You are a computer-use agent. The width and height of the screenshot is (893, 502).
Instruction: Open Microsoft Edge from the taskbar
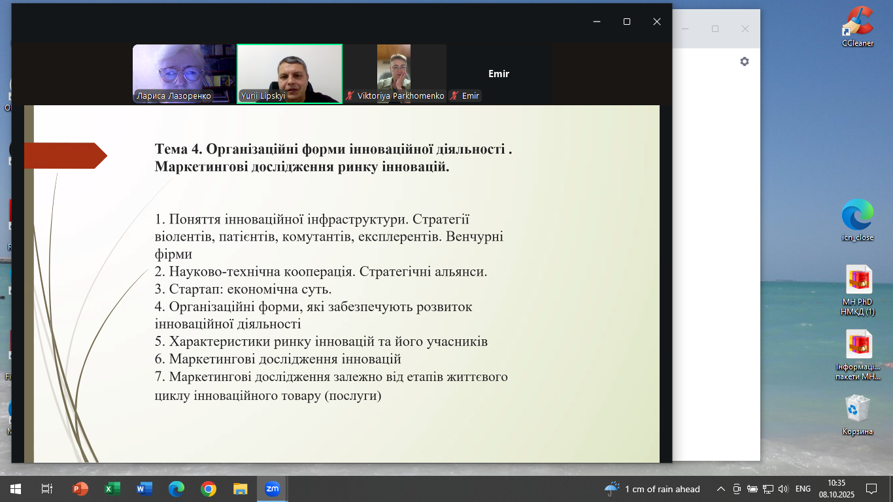coord(177,489)
